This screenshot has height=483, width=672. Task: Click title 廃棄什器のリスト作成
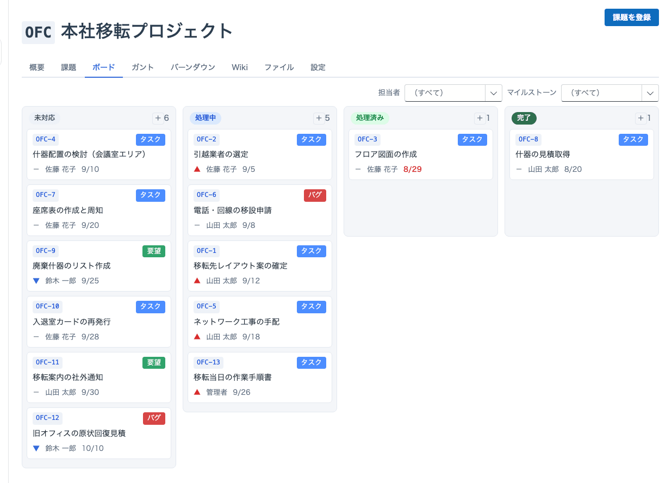(72, 266)
